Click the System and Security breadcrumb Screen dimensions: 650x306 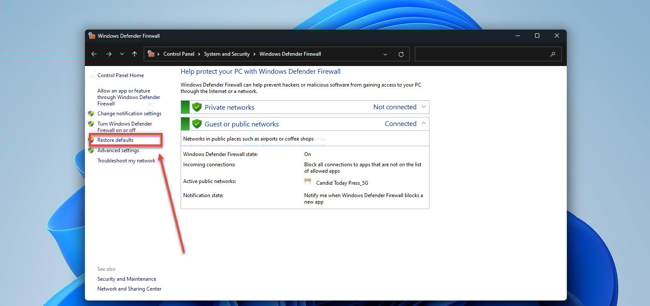tap(227, 54)
